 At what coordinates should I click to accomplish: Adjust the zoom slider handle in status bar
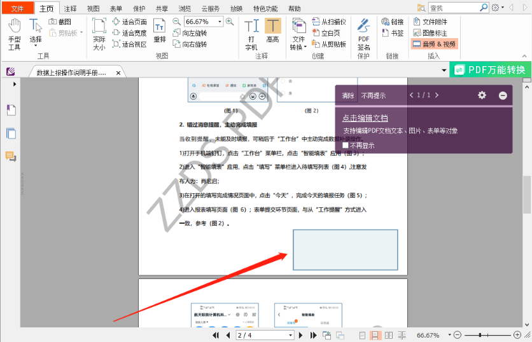point(480,335)
